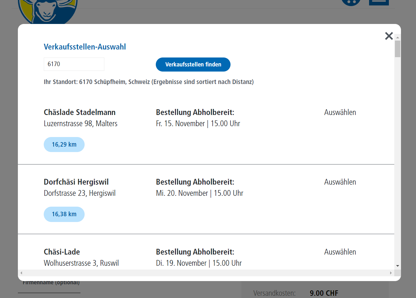Click the 16,29 km distance badge
Screen dimensions: 416x298
64,144
